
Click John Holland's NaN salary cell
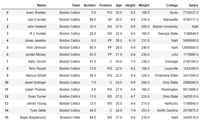(195, 27)
